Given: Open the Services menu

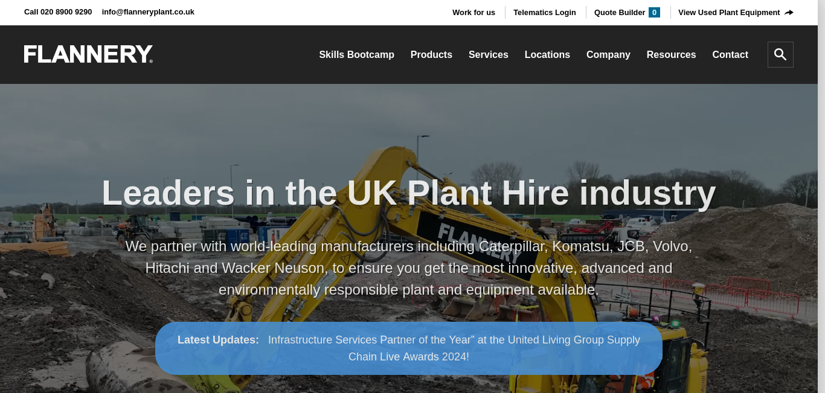Looking at the screenshot, I should click(x=489, y=55).
